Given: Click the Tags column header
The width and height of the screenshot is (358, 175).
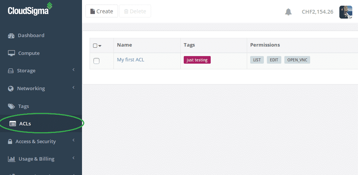Looking at the screenshot, I should click(x=189, y=45).
